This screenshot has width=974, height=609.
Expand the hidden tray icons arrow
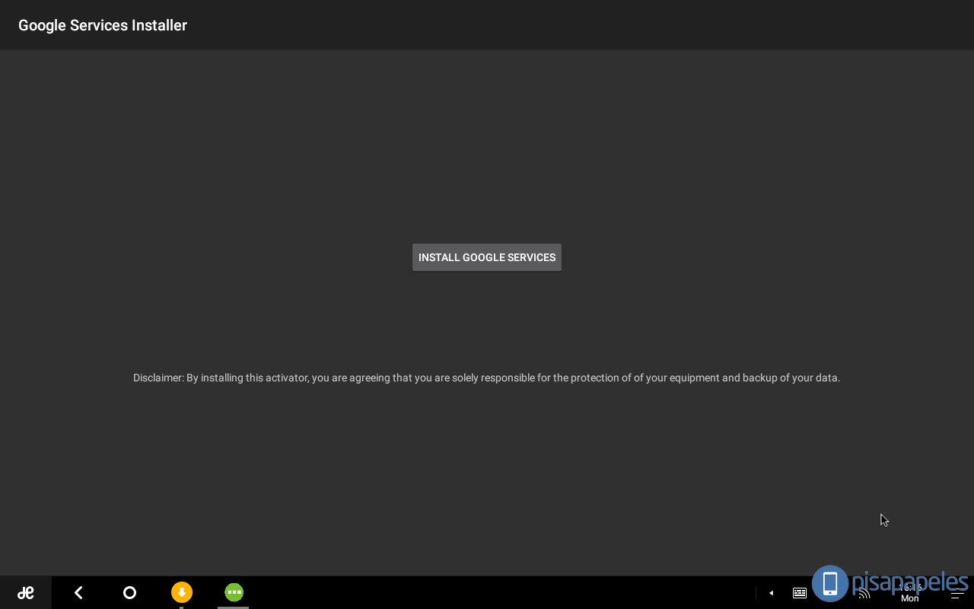pyautogui.click(x=771, y=593)
